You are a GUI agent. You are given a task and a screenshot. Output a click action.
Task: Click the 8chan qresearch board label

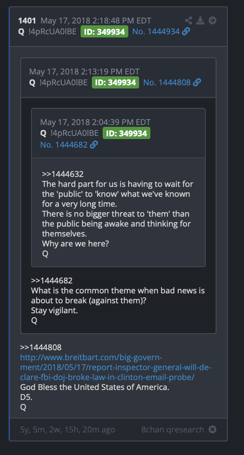click(172, 429)
